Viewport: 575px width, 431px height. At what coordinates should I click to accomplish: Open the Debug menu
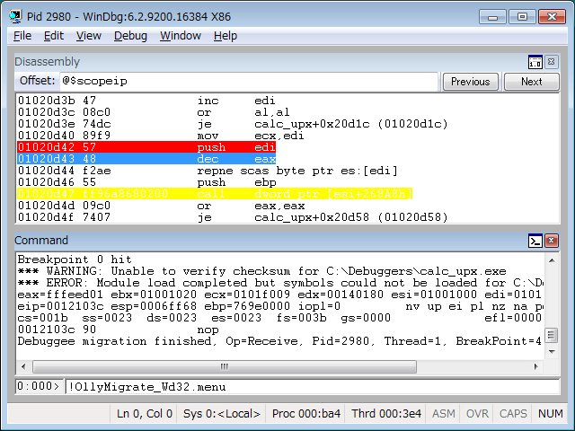pos(130,36)
